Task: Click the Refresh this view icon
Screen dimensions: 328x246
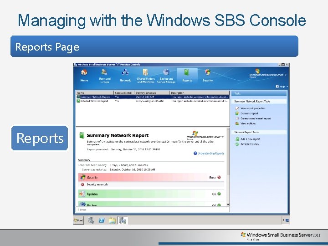Action: click(x=237, y=144)
